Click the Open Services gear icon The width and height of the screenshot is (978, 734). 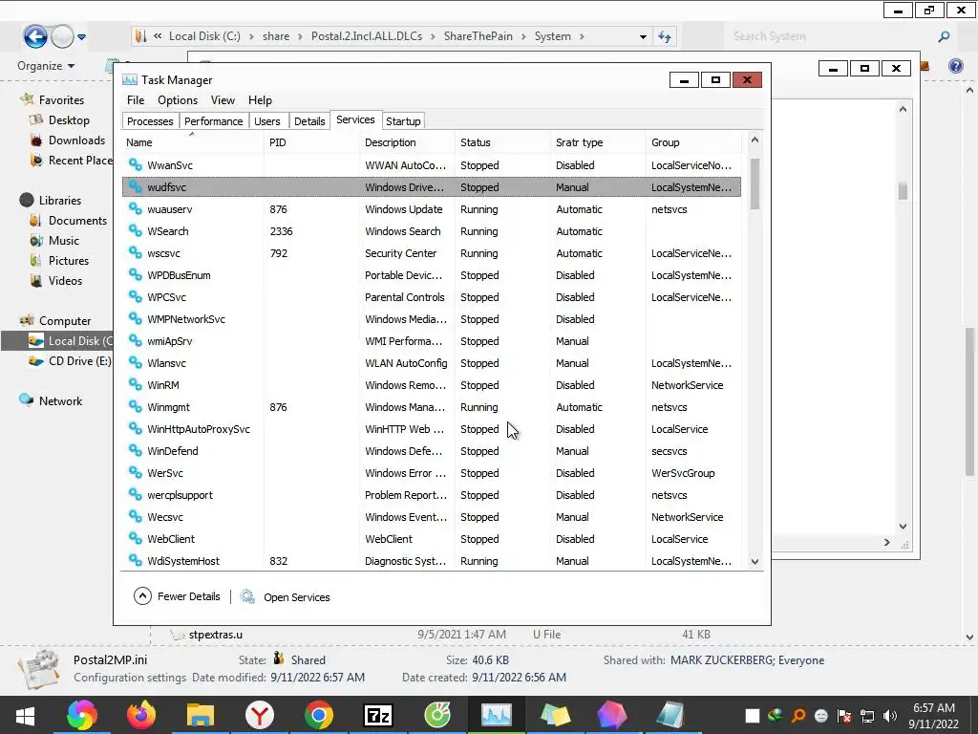(x=247, y=596)
